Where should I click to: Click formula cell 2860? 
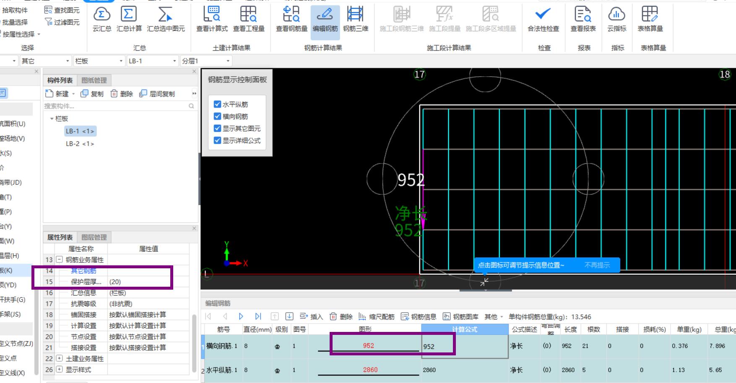(x=465, y=370)
